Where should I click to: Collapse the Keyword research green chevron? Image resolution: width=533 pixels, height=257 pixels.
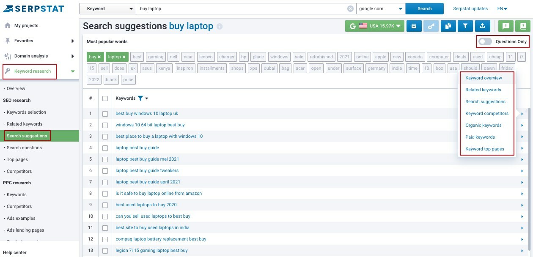coord(73,71)
